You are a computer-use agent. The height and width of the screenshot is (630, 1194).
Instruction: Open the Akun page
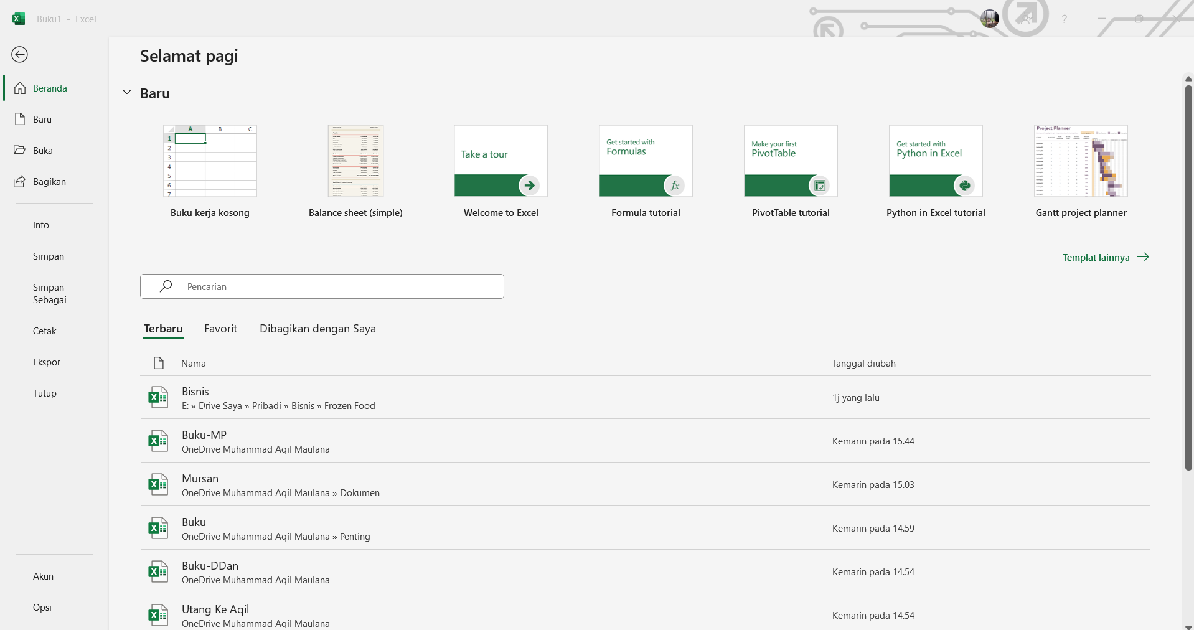point(55,576)
